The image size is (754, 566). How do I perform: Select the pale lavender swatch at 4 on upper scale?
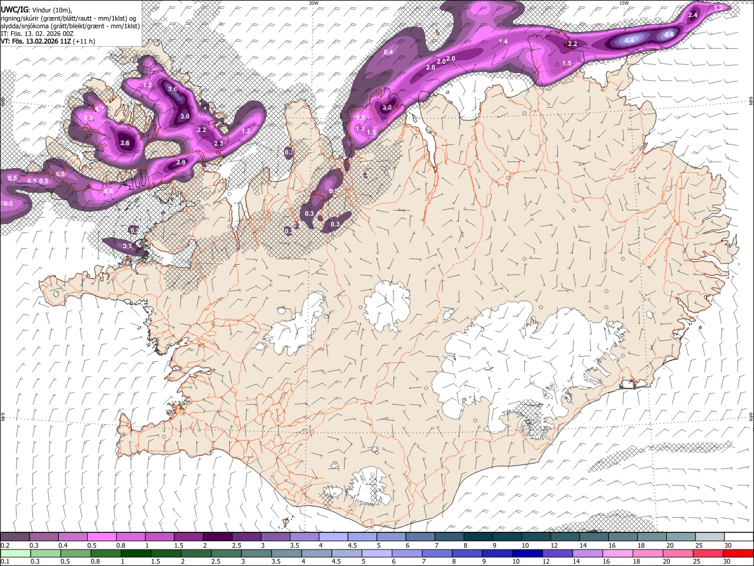(x=333, y=537)
